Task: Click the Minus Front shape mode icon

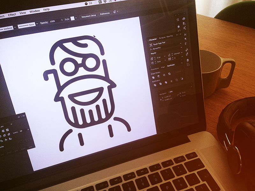Action: 159,76
